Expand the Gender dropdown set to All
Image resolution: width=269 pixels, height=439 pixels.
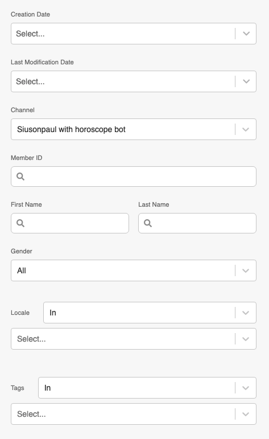pos(134,270)
